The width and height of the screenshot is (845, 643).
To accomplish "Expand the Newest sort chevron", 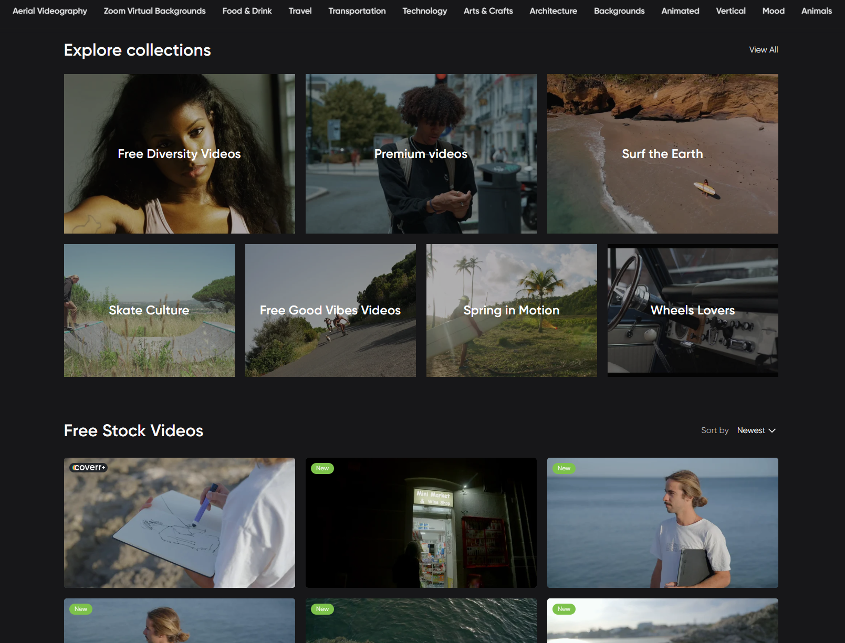I will (772, 430).
